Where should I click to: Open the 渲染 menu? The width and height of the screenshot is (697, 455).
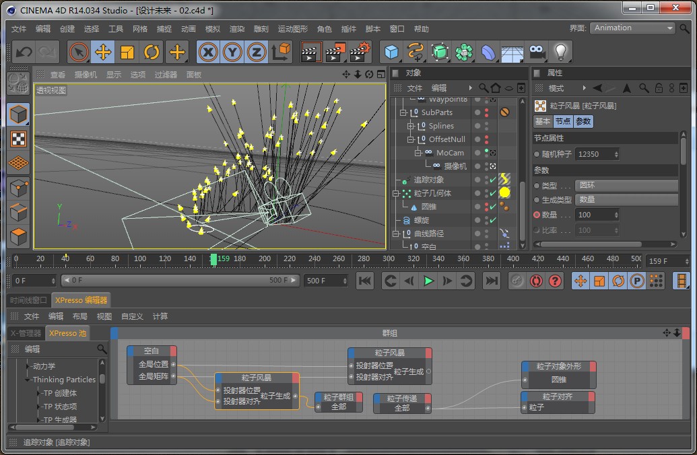click(x=236, y=29)
